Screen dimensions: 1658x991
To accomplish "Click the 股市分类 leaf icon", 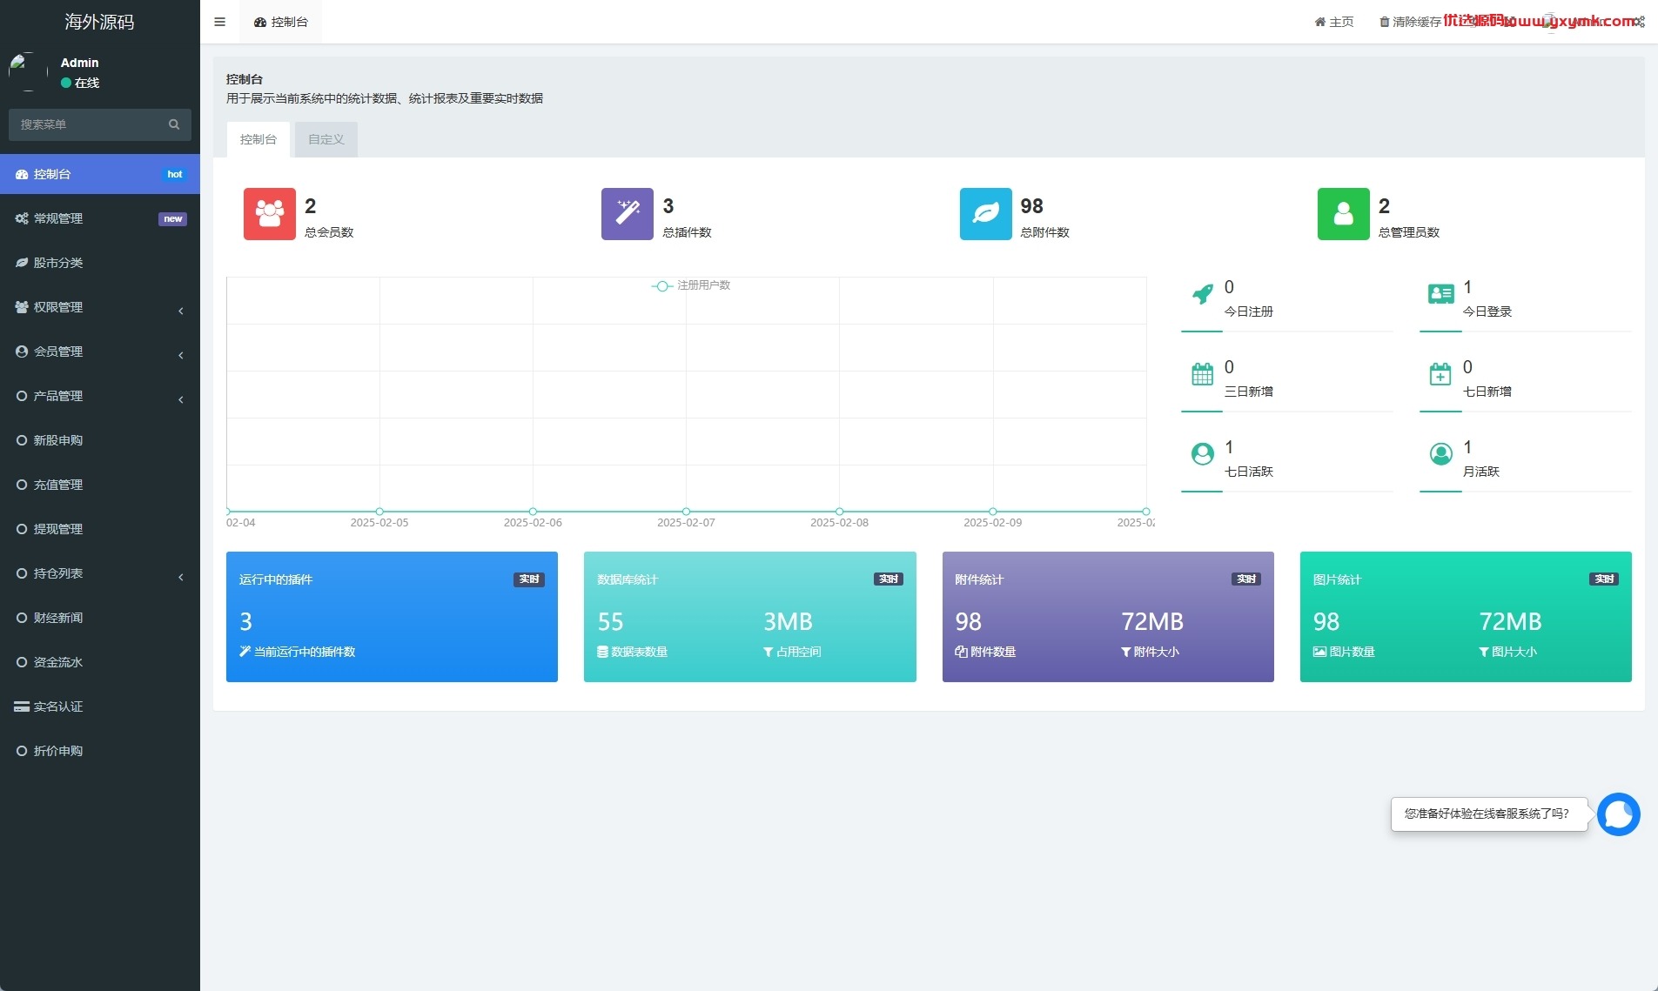I will pos(22,263).
